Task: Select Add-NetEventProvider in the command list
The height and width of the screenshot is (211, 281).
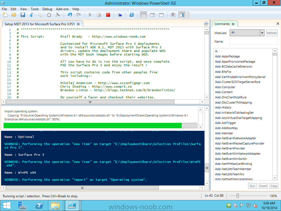Action: click(230, 148)
